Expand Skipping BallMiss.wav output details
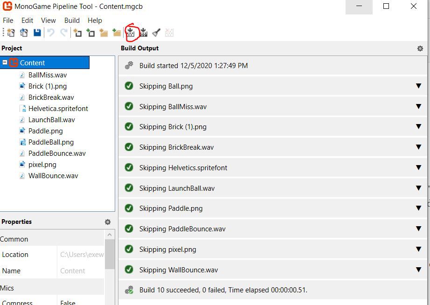The height and width of the screenshot is (305, 430). pos(418,106)
